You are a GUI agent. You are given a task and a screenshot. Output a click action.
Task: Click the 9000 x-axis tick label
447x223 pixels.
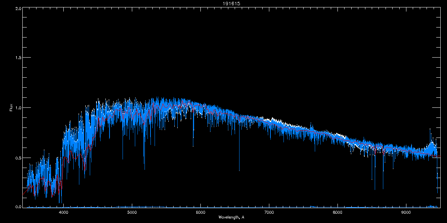tap(406, 213)
